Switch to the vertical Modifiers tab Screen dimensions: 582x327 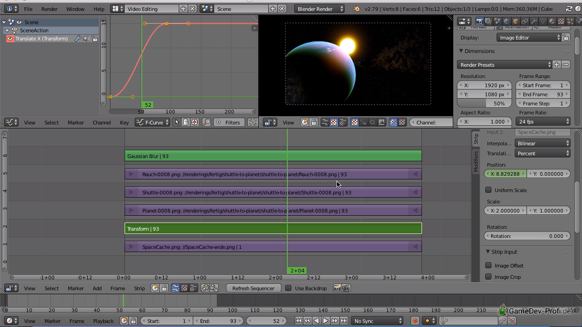(476, 161)
